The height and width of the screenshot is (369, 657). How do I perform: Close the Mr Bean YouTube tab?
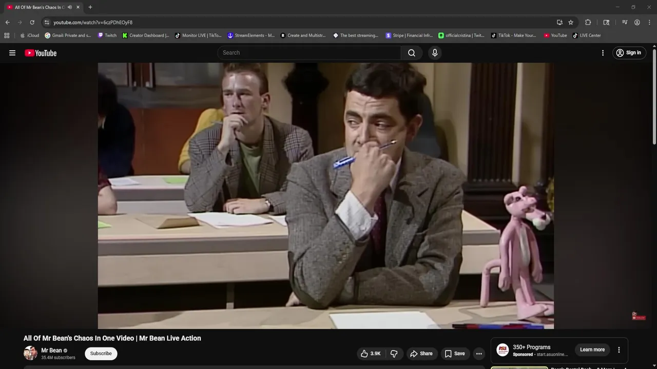click(78, 7)
